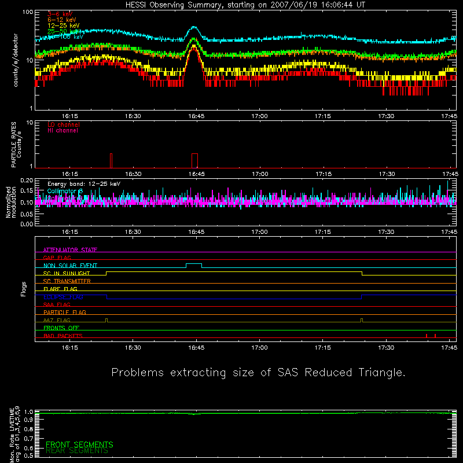Click the counts/s/detector axis label

tap(16, 60)
